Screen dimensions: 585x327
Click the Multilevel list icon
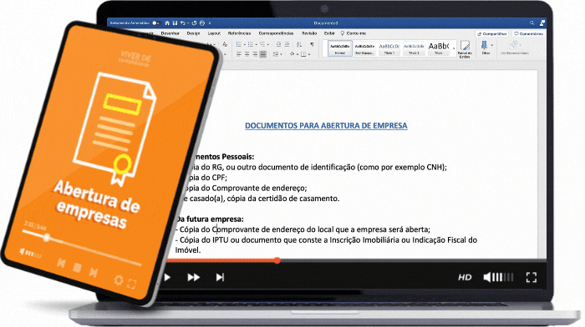click(x=262, y=44)
